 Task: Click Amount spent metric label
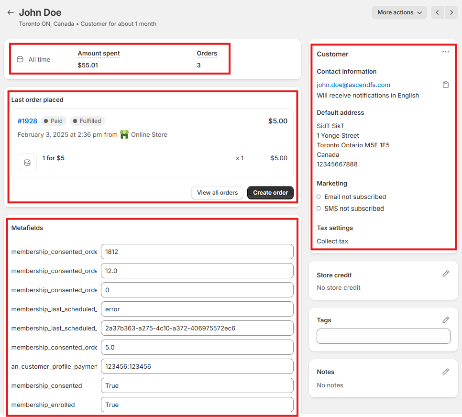click(x=99, y=54)
